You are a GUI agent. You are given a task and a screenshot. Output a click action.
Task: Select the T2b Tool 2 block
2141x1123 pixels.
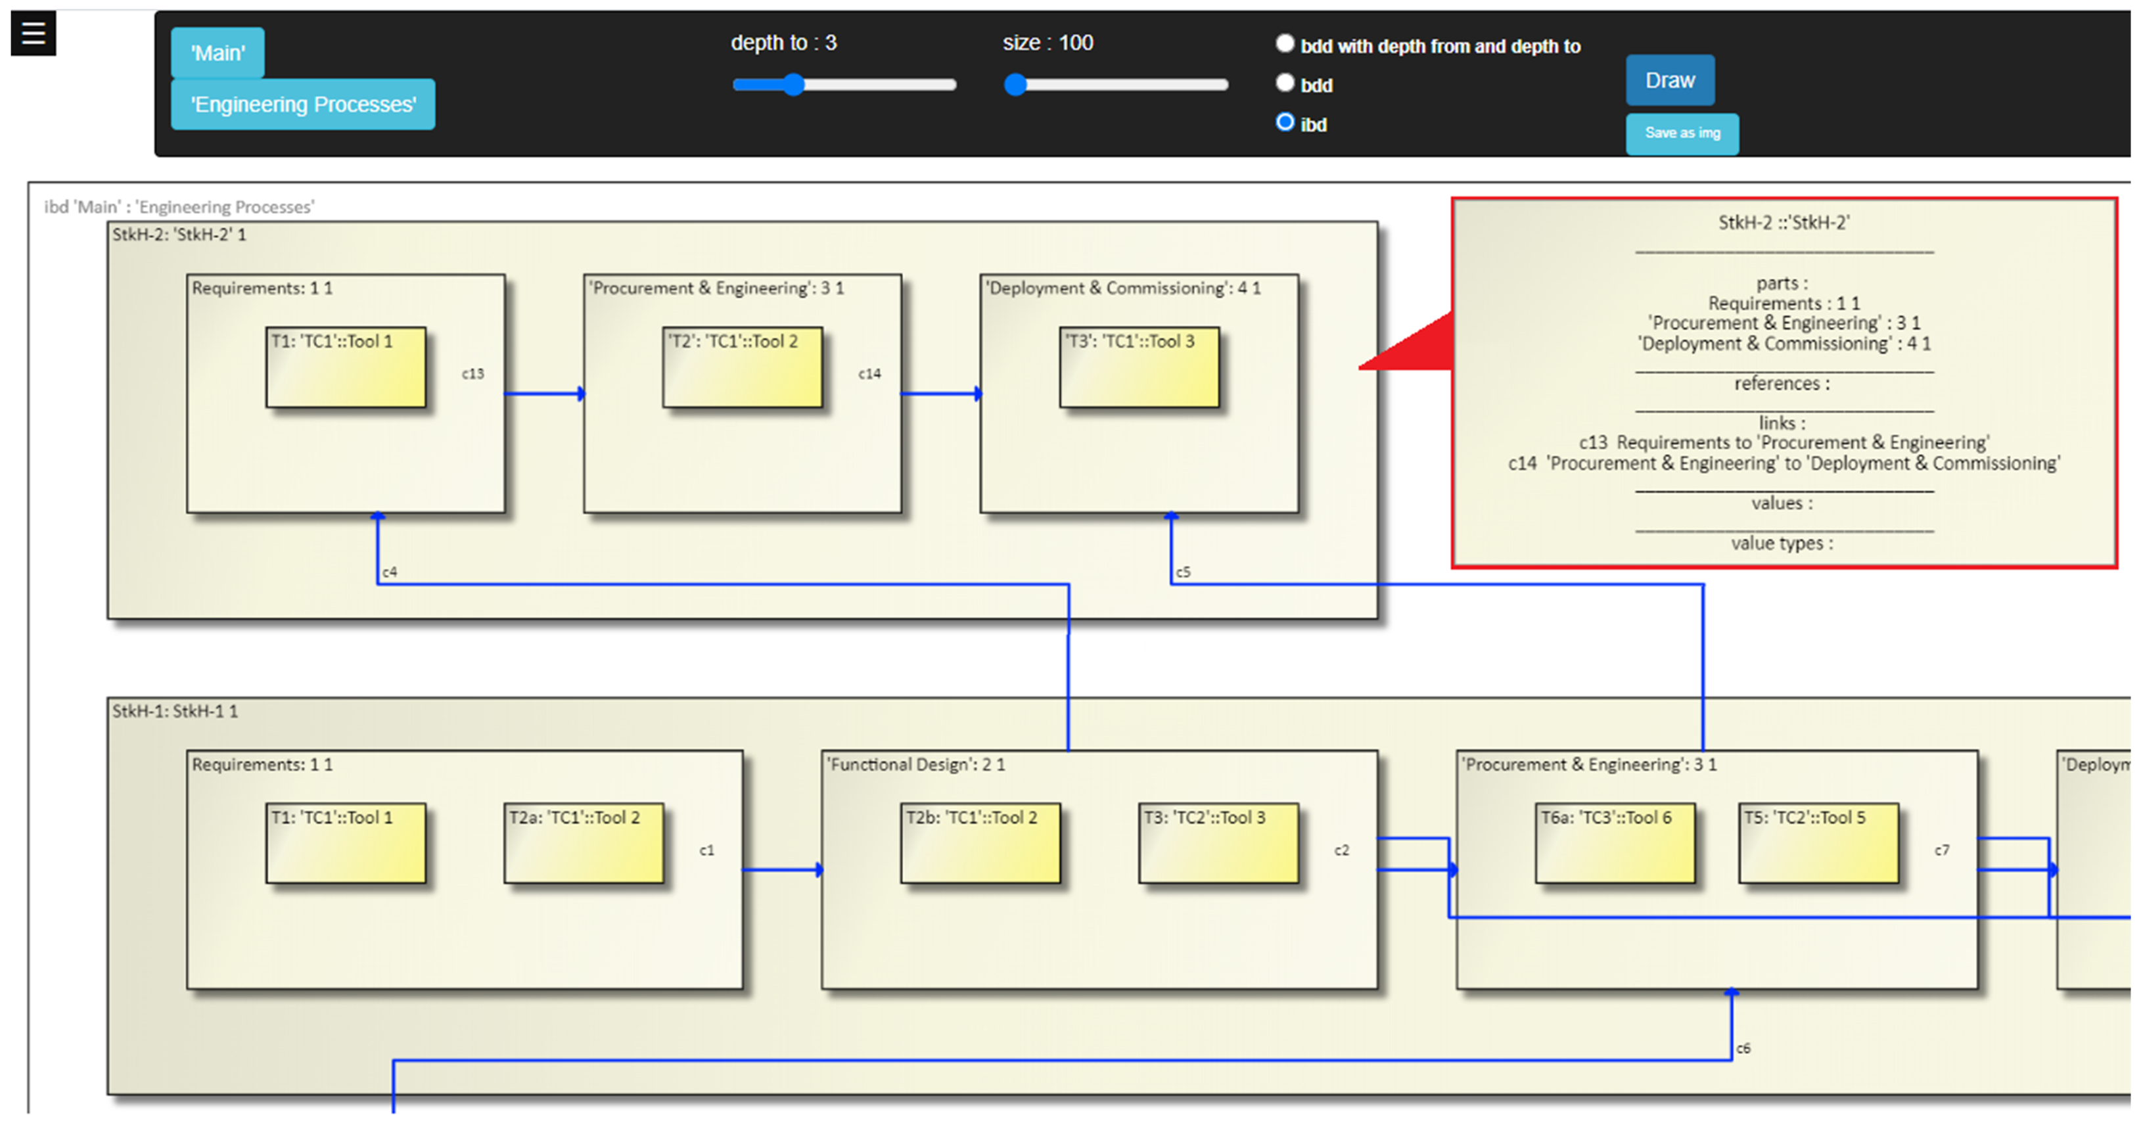[980, 843]
